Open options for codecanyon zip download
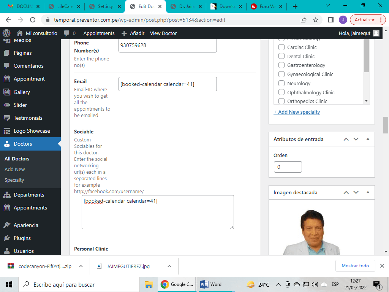The width and height of the screenshot is (389, 292). [81, 266]
